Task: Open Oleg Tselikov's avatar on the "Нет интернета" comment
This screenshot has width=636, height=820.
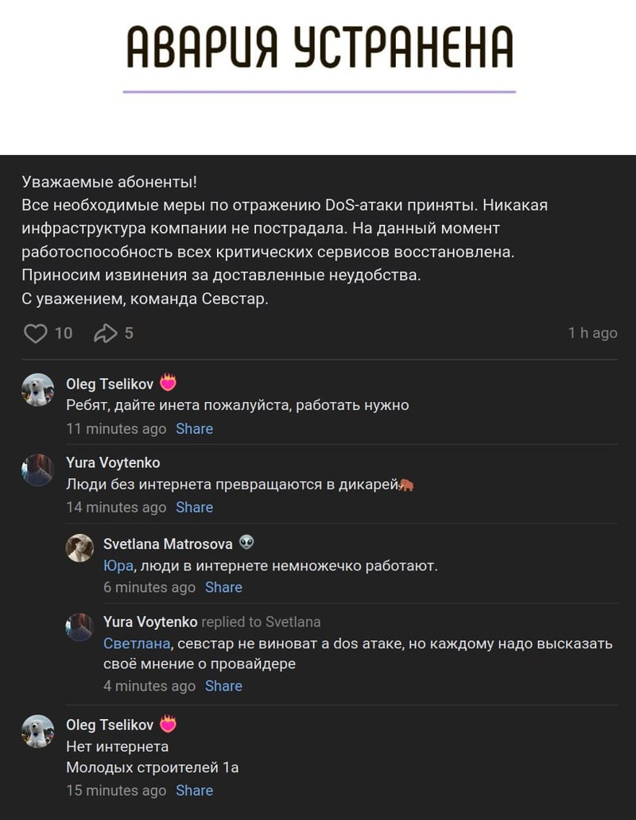Action: (37, 731)
